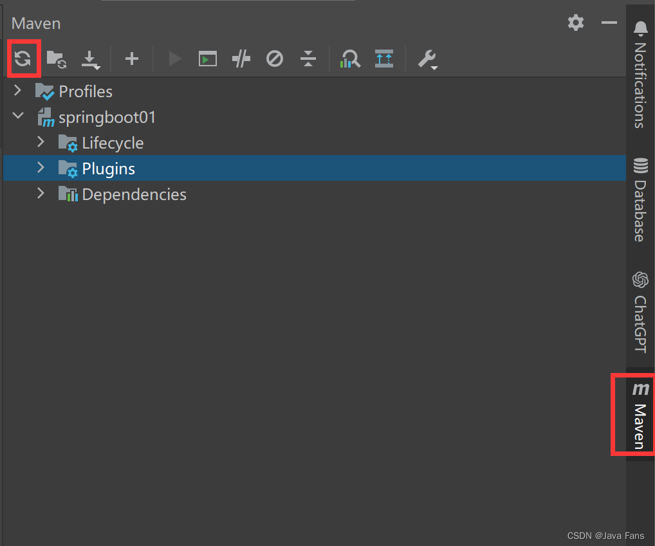The width and height of the screenshot is (655, 546).
Task: Collapse the springboot01 project node
Action: tap(19, 114)
